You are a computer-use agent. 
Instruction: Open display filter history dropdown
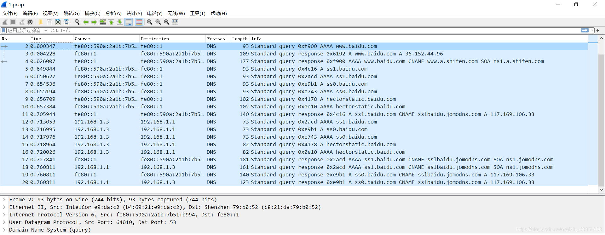(592, 30)
